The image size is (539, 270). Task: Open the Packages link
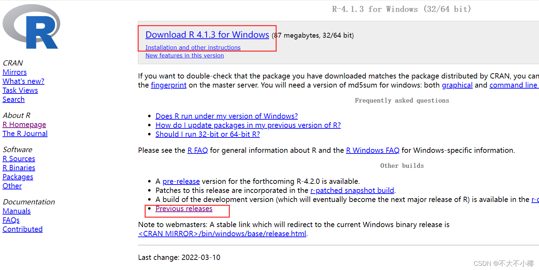click(18, 177)
